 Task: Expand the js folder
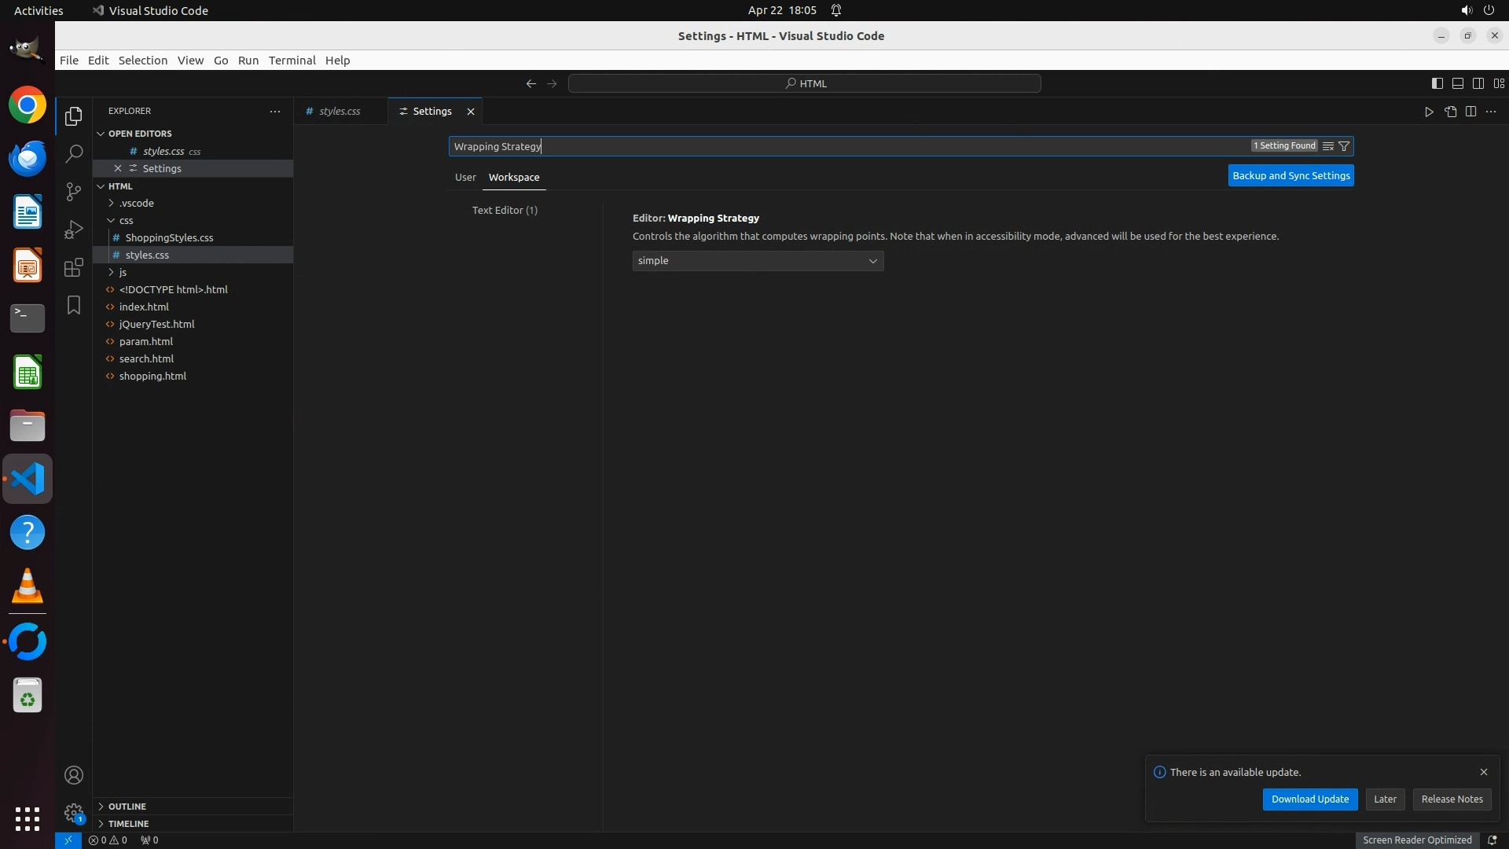pyautogui.click(x=123, y=272)
